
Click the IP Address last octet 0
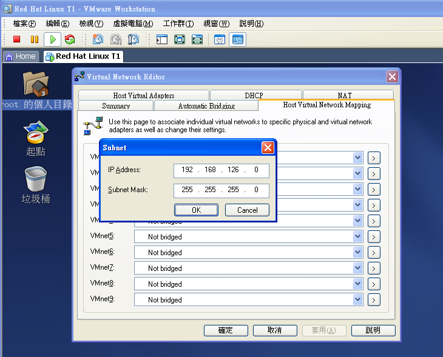click(x=256, y=170)
